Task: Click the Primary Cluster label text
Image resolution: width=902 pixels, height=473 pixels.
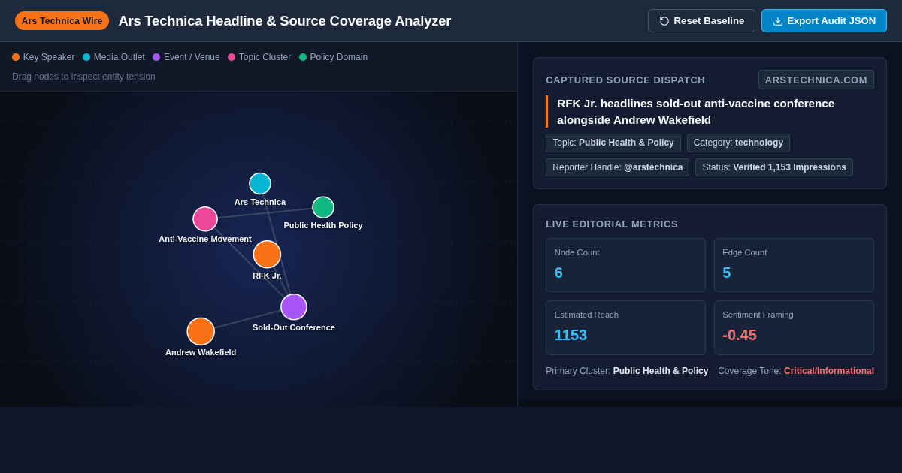Action: 627,371
